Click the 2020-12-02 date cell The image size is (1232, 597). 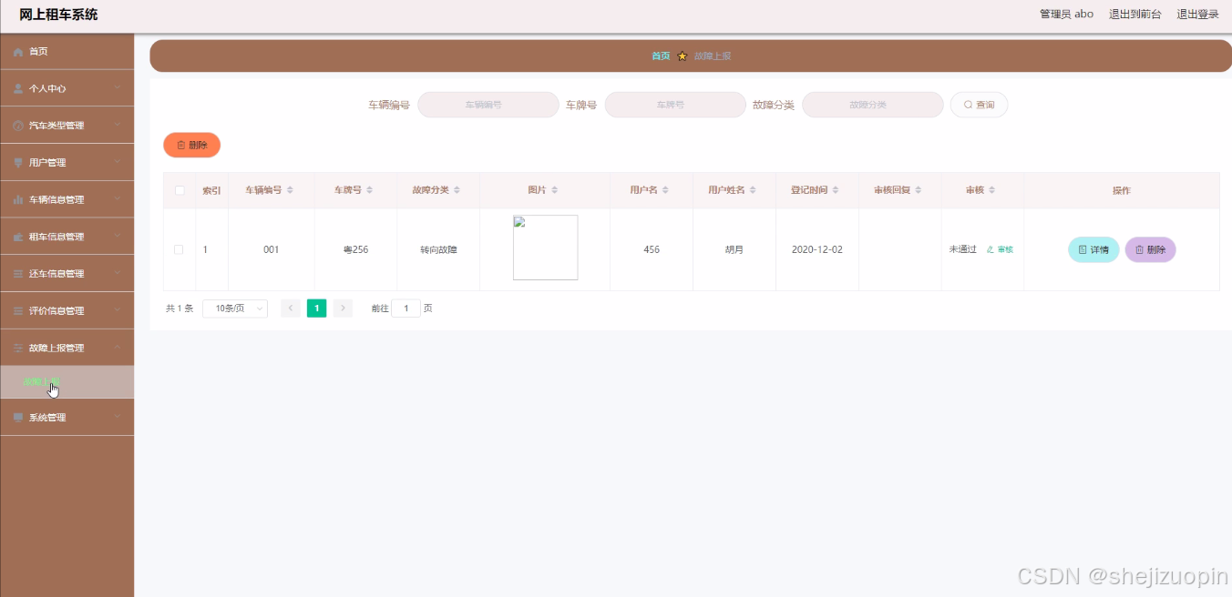tap(817, 249)
